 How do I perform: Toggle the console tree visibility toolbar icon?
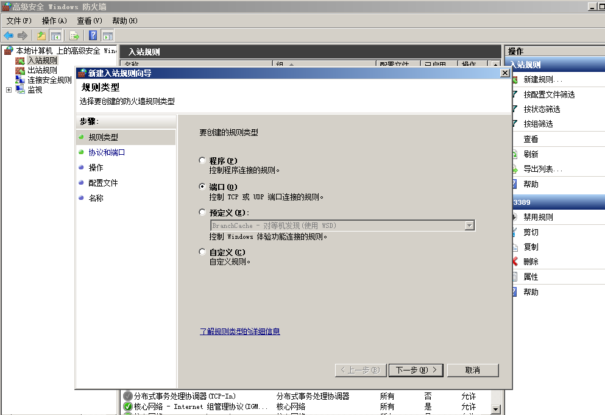pyautogui.click(x=55, y=35)
